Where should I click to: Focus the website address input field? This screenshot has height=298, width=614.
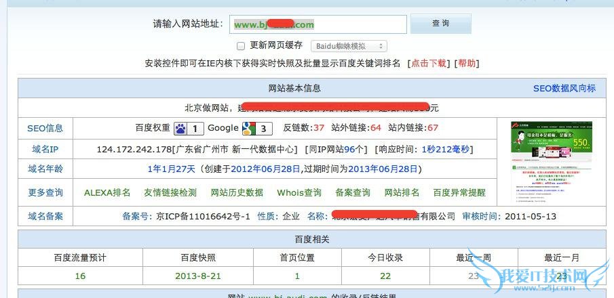pyautogui.click(x=318, y=24)
